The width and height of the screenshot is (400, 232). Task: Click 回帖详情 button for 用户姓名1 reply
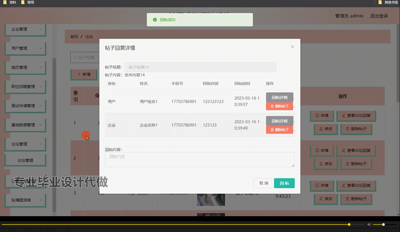tap(279, 97)
